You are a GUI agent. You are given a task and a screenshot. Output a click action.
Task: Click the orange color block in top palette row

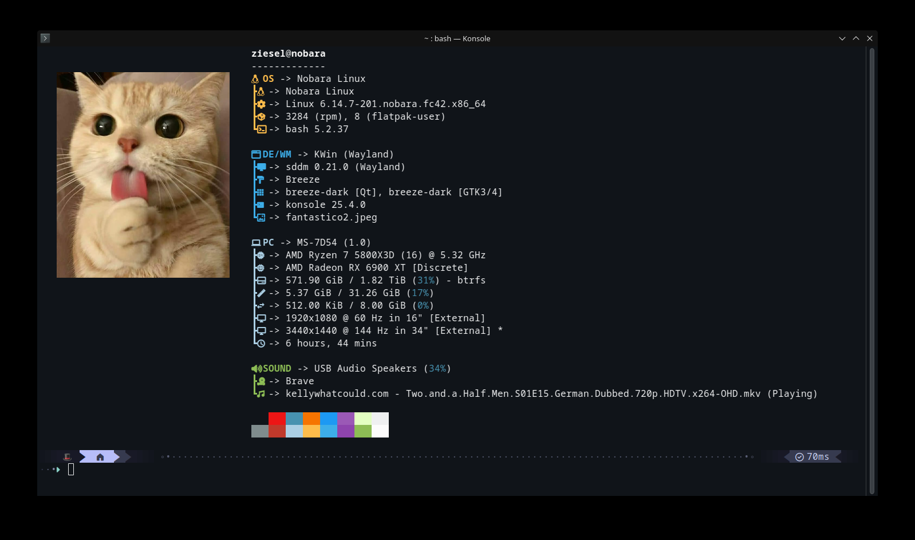pyautogui.click(x=311, y=419)
